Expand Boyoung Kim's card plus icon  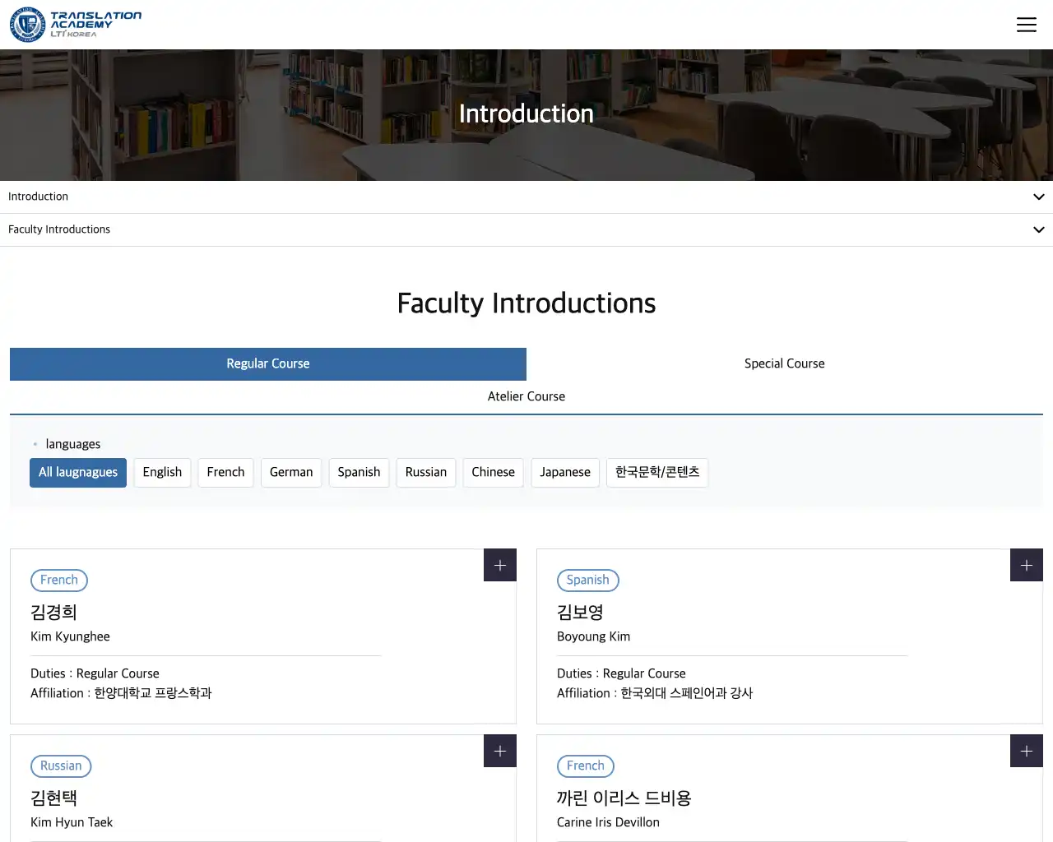tap(1026, 566)
